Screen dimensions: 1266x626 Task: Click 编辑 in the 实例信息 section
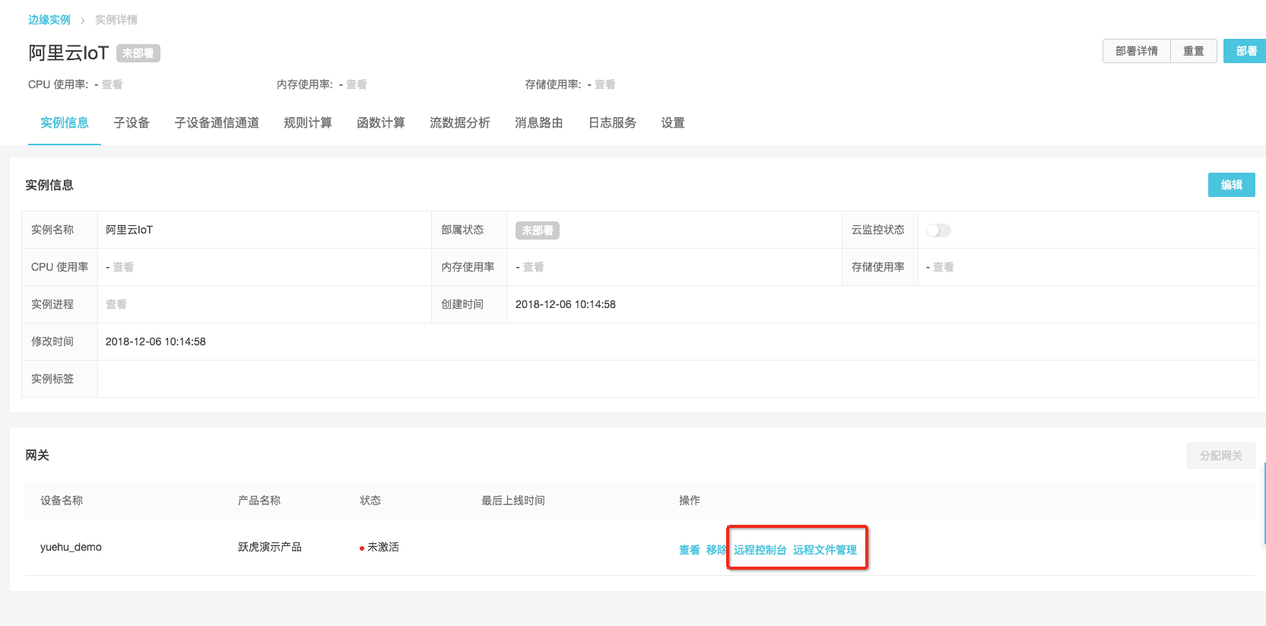pyautogui.click(x=1232, y=185)
